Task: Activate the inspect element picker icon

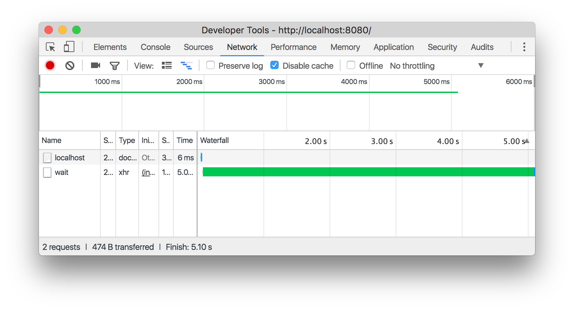Action: [50, 47]
